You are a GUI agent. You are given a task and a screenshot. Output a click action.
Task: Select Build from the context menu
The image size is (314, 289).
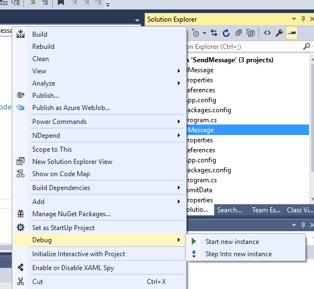[x=99, y=34]
